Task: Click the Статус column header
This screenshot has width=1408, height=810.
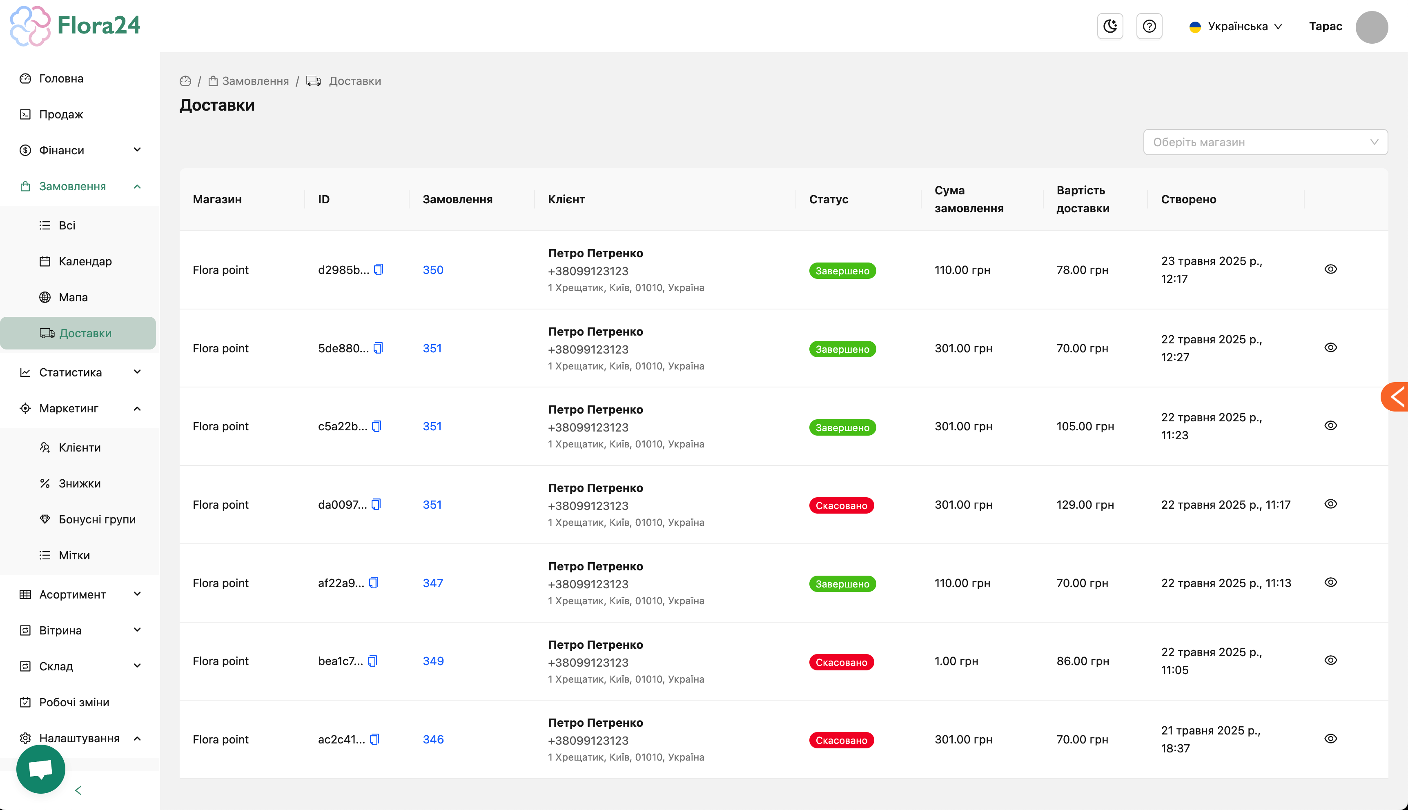Action: pyautogui.click(x=828, y=199)
